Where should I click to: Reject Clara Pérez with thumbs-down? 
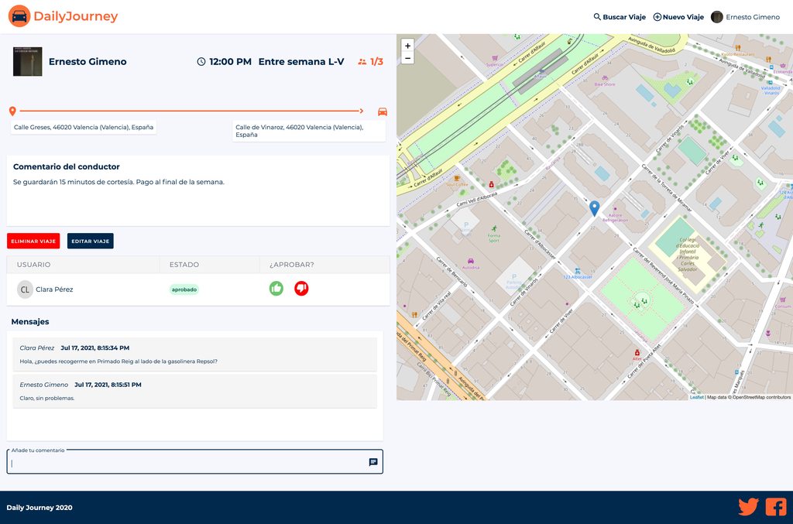301,289
